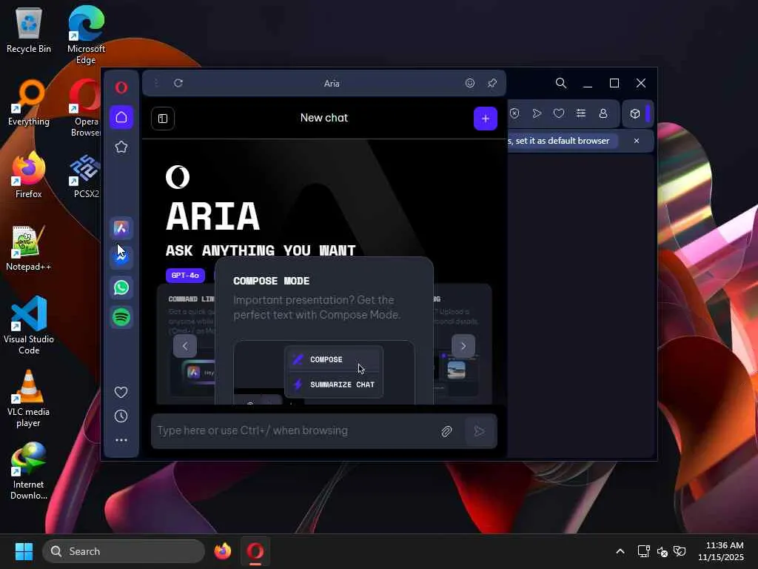The height and width of the screenshot is (569, 758).
Task: Click the Compose Mode card heading
Action: coord(271,281)
